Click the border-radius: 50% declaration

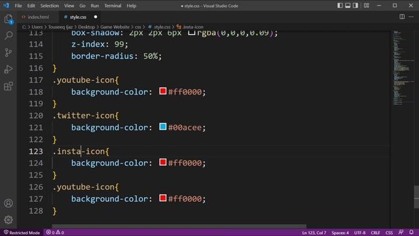(117, 56)
